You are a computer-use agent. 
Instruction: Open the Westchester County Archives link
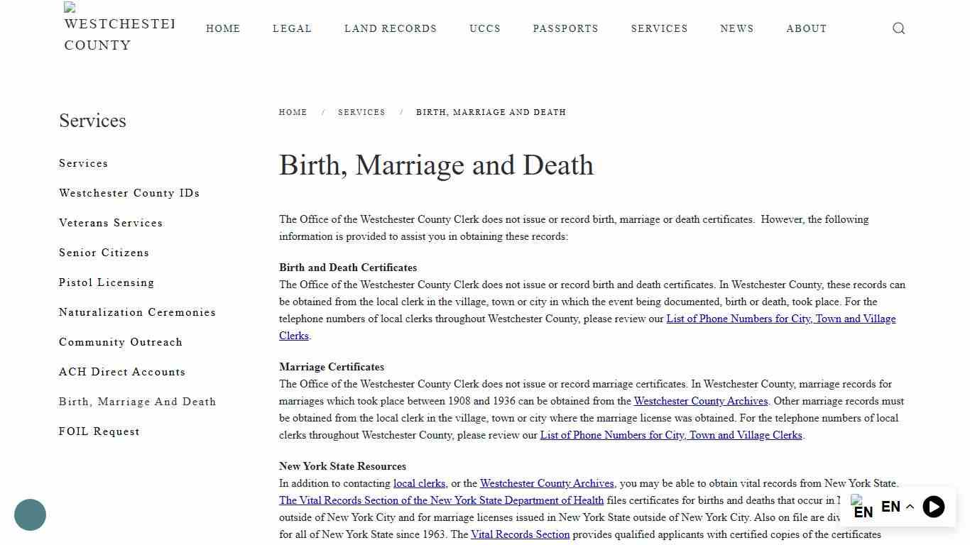point(700,401)
